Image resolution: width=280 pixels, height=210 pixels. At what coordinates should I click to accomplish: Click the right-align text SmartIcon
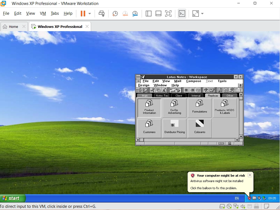[192, 90]
